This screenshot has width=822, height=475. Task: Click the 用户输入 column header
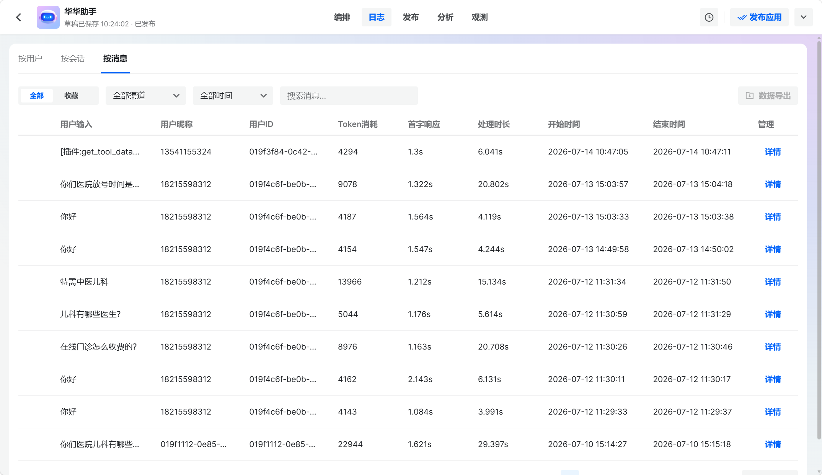(x=76, y=124)
